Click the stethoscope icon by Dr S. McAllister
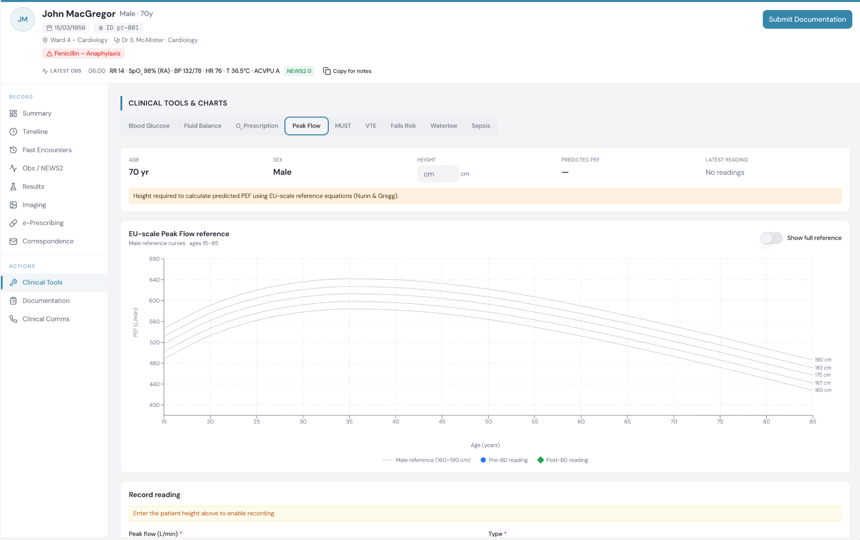The width and height of the screenshot is (860, 540). pyautogui.click(x=117, y=40)
